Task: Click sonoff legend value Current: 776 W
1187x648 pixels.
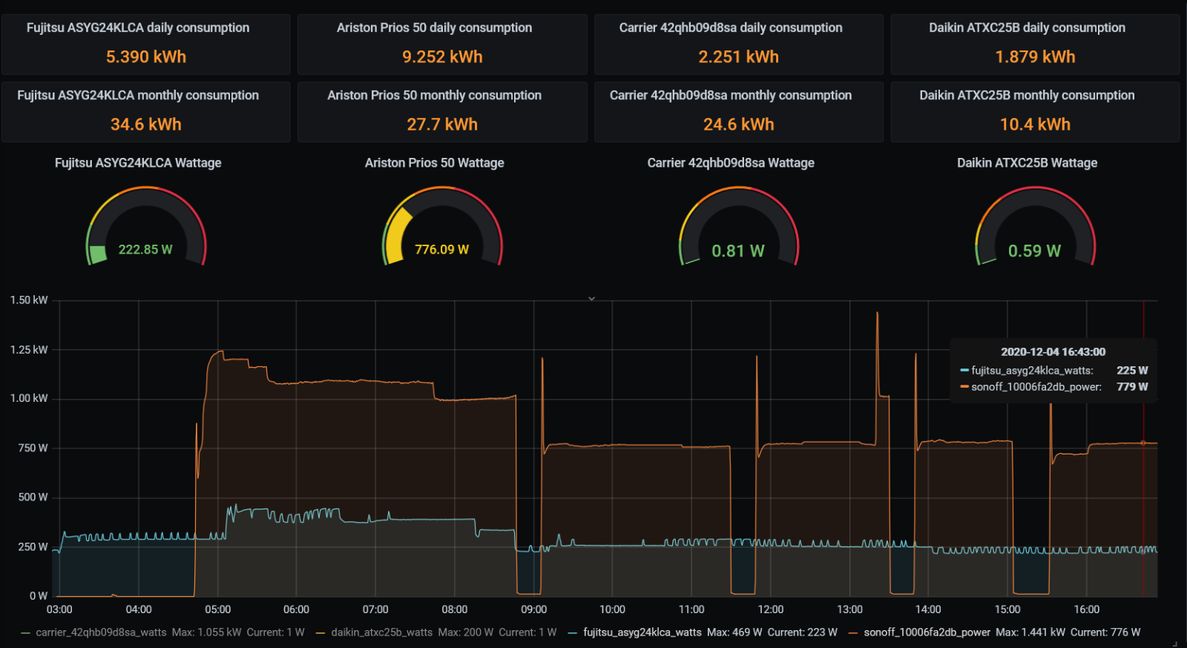Action: 1105,632
